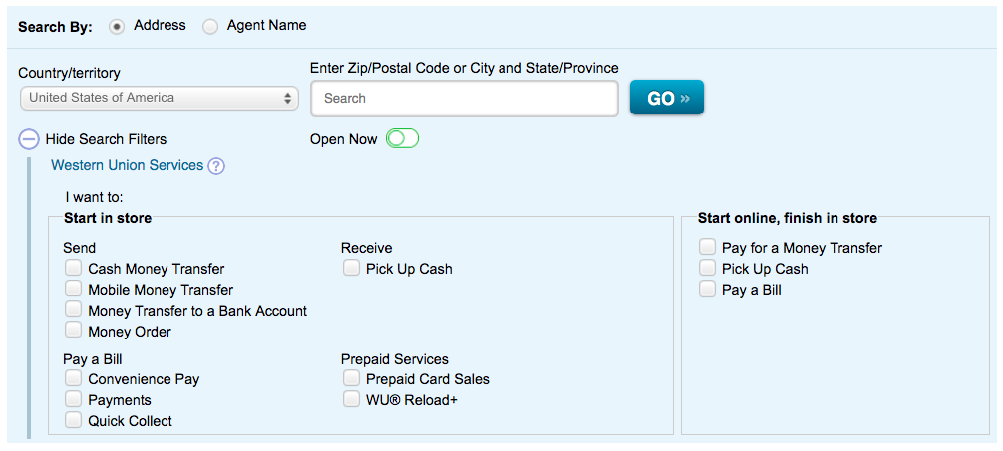Enable the Mobile Money Transfer checkbox
This screenshot has width=1003, height=451.
tap(73, 289)
